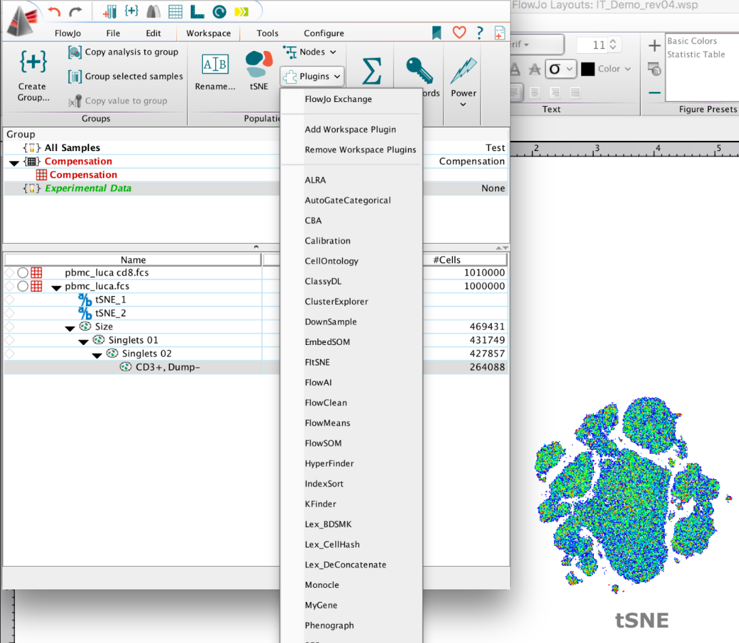The height and width of the screenshot is (643, 739).
Task: Click the justify text alignment icon
Action: (575, 93)
